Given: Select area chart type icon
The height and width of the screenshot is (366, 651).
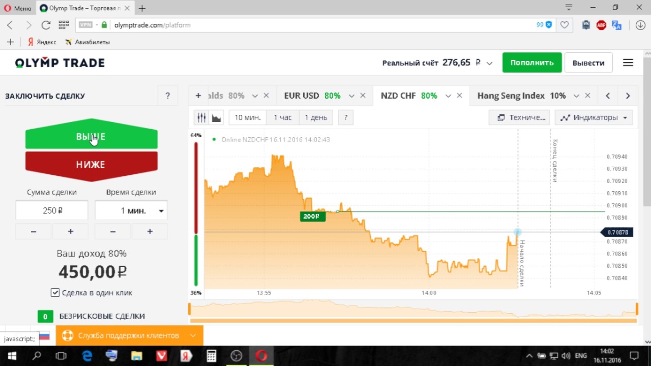Looking at the screenshot, I should pyautogui.click(x=216, y=117).
